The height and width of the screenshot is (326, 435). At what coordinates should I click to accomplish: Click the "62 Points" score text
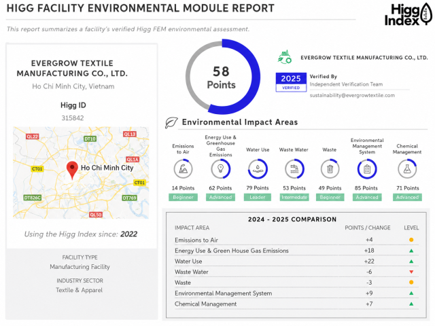click(x=220, y=188)
